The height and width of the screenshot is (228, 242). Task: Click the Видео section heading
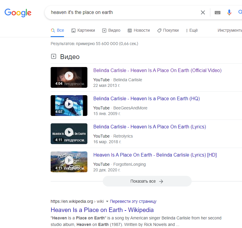70,57
